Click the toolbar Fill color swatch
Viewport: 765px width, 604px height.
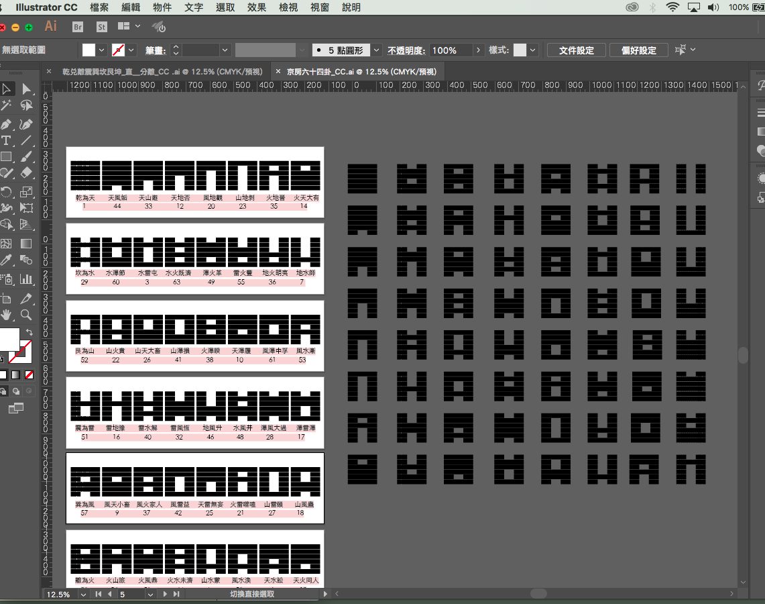tap(9, 340)
